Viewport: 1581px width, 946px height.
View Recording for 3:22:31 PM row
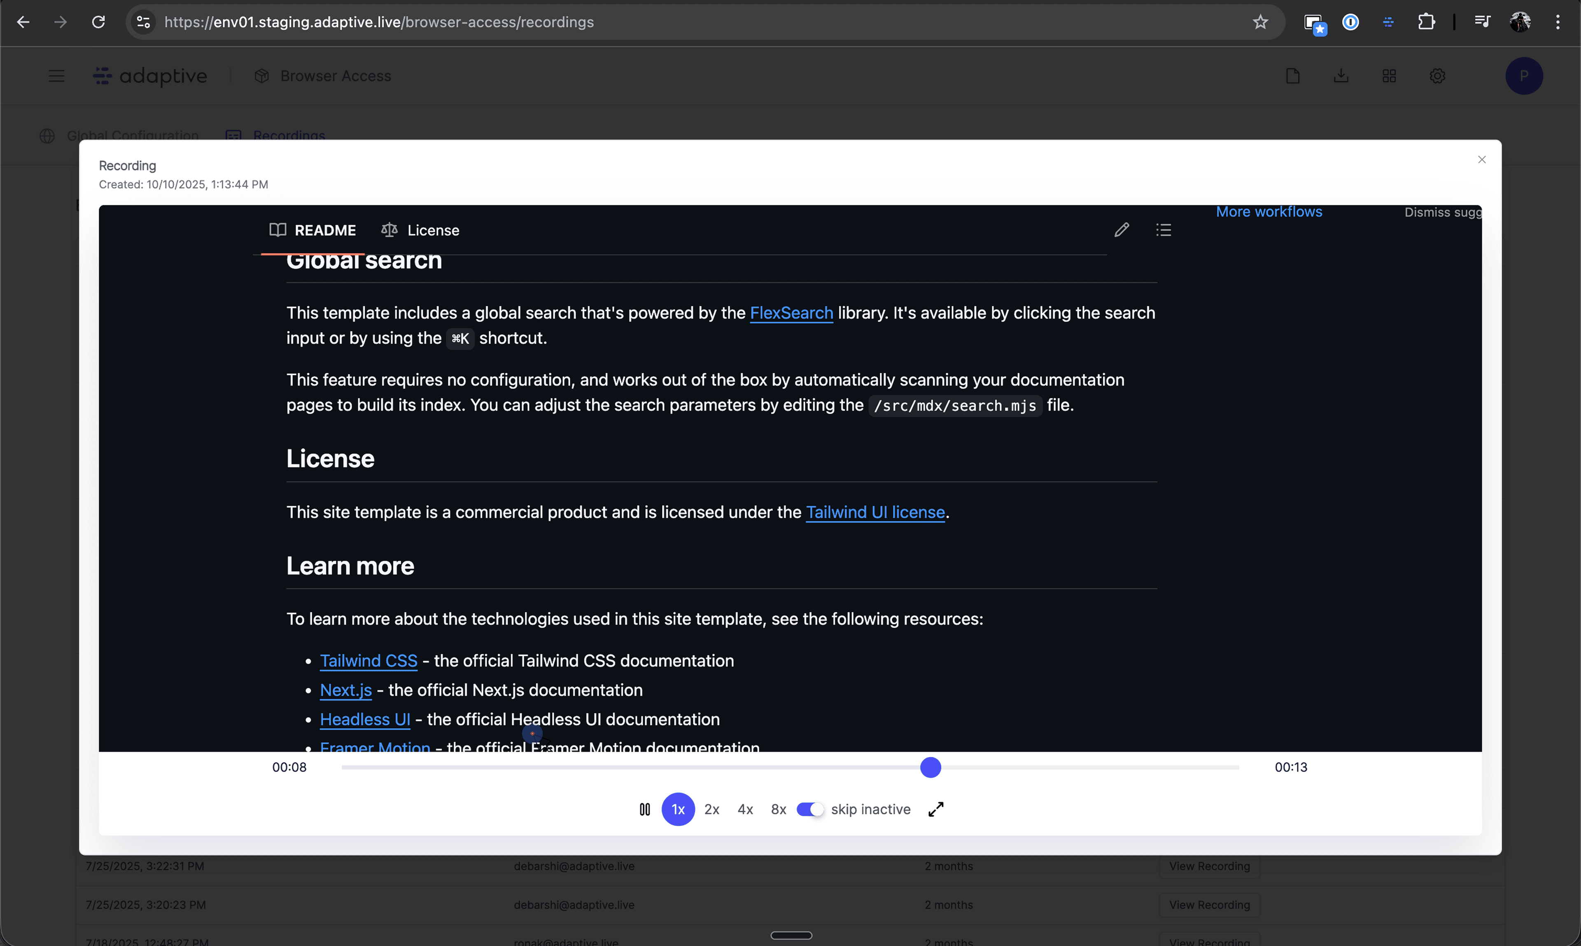tap(1209, 866)
